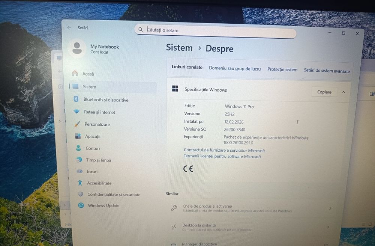The width and height of the screenshot is (375, 246).
Task: Click the Conturi person icon
Action: point(78,148)
